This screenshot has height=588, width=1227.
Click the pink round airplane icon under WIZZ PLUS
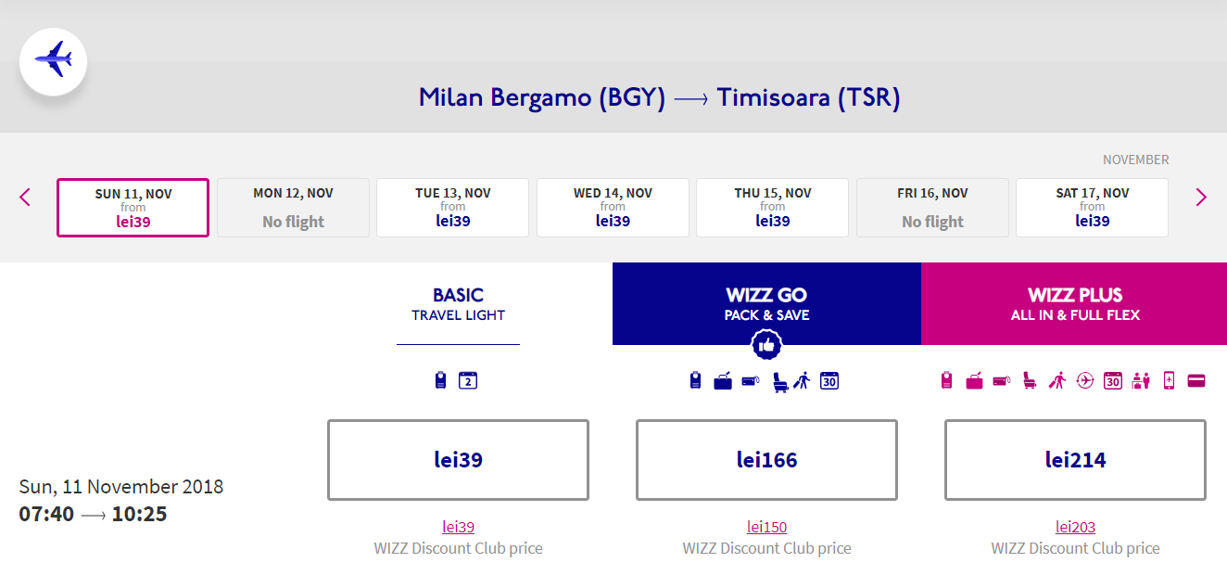click(x=1085, y=380)
